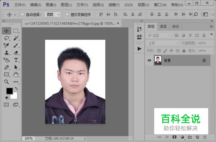Select the Eraser tool
Screen dimensions: 216x142
[x=16, y=53]
